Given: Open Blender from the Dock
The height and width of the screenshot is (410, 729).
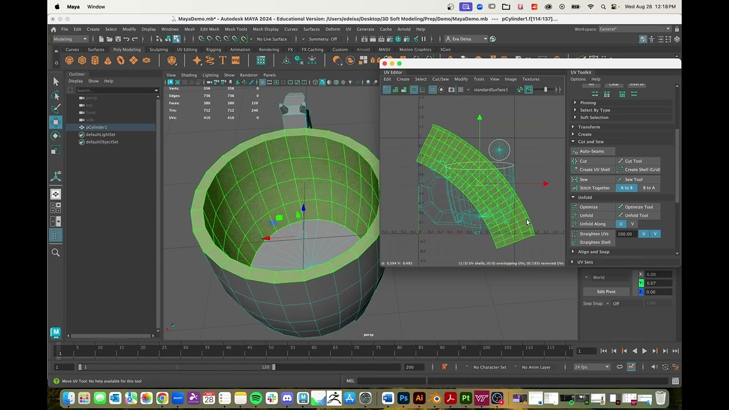Looking at the screenshot, I should pos(435,398).
